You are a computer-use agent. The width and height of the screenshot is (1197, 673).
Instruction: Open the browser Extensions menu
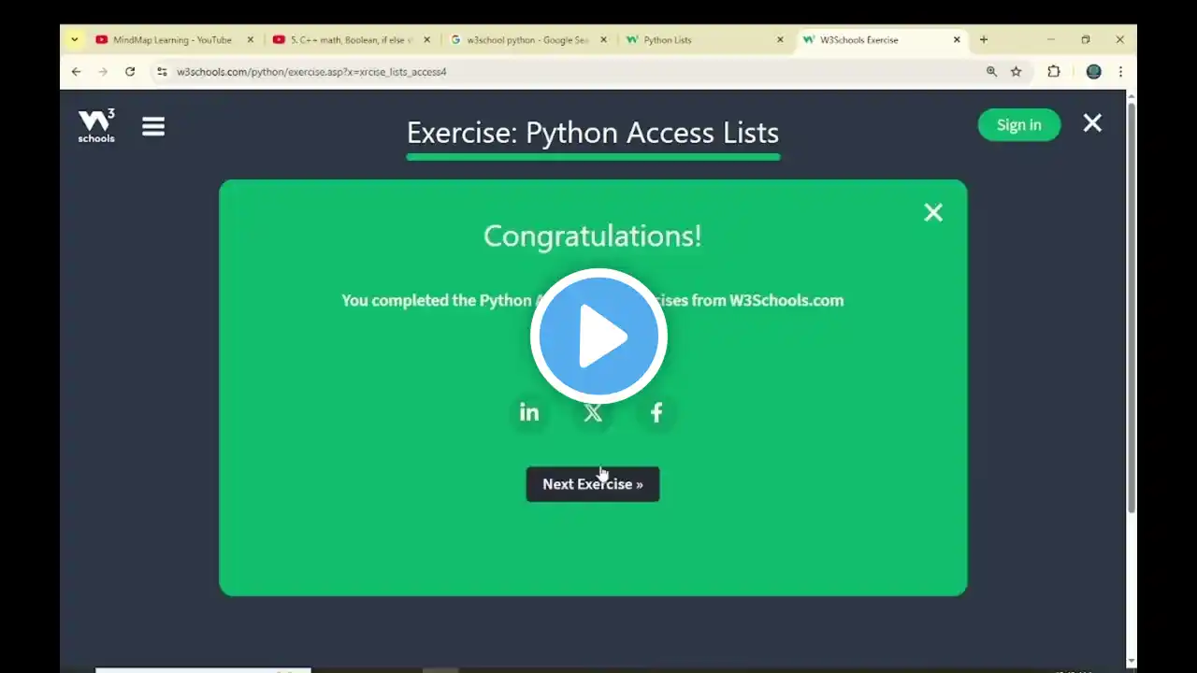[x=1054, y=71]
